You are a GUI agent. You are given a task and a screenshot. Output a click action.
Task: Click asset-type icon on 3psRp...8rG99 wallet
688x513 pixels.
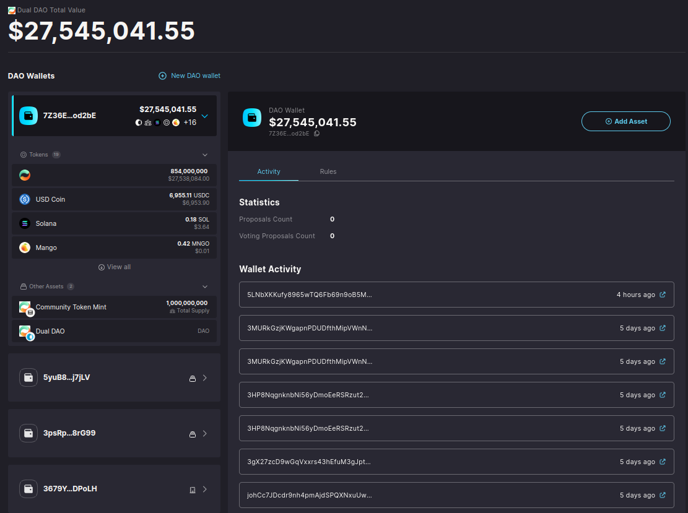click(x=192, y=434)
